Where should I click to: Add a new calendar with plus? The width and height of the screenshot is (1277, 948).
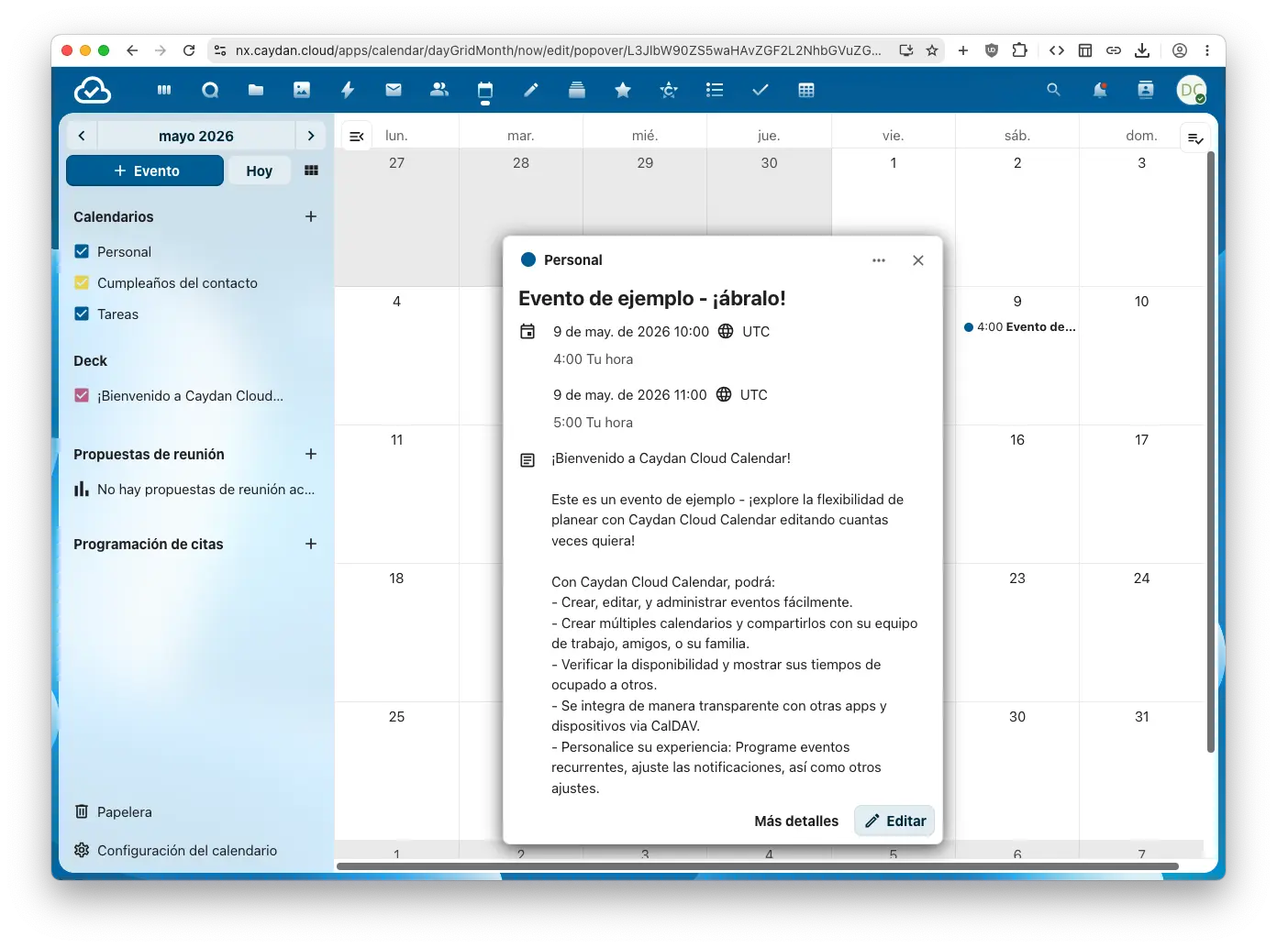[x=311, y=216]
